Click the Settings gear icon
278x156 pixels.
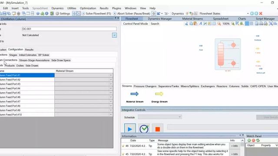57,13
